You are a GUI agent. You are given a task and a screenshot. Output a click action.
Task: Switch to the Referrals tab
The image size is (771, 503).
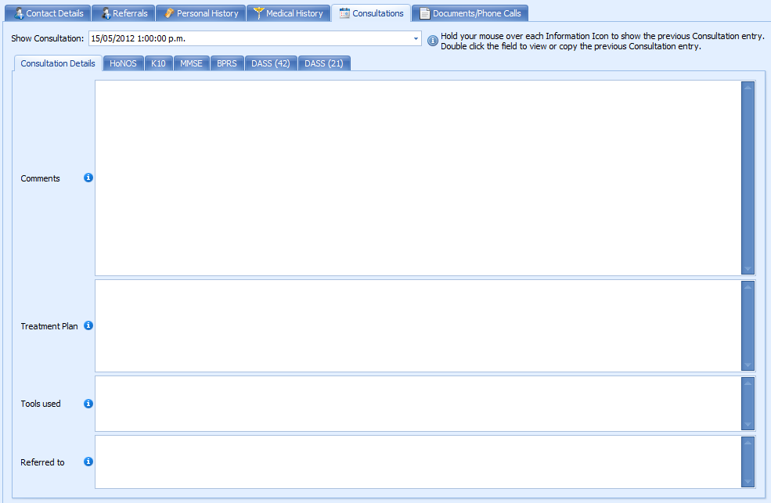[x=124, y=13]
